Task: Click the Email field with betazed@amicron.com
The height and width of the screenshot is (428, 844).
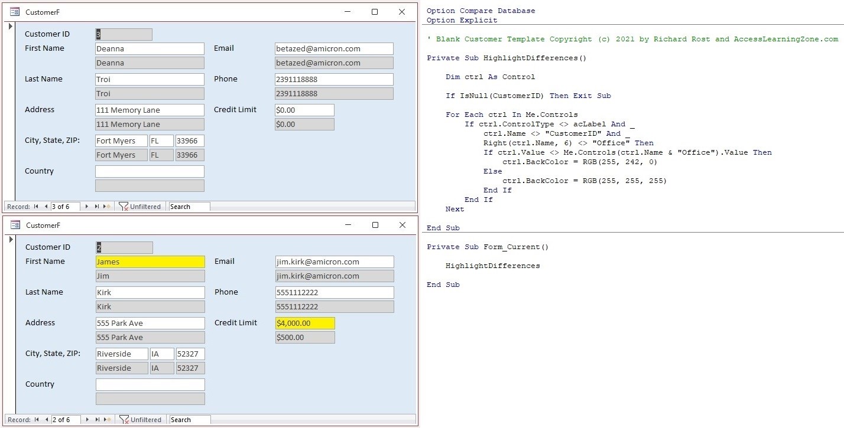Action: point(334,48)
